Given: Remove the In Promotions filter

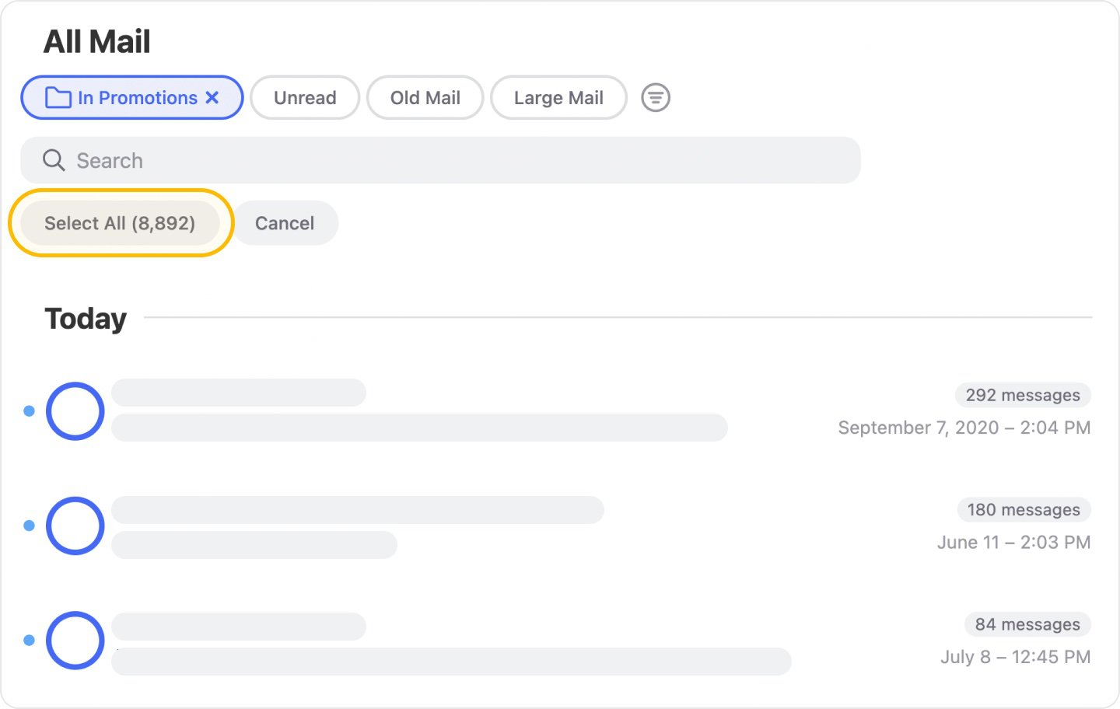Looking at the screenshot, I should [212, 97].
